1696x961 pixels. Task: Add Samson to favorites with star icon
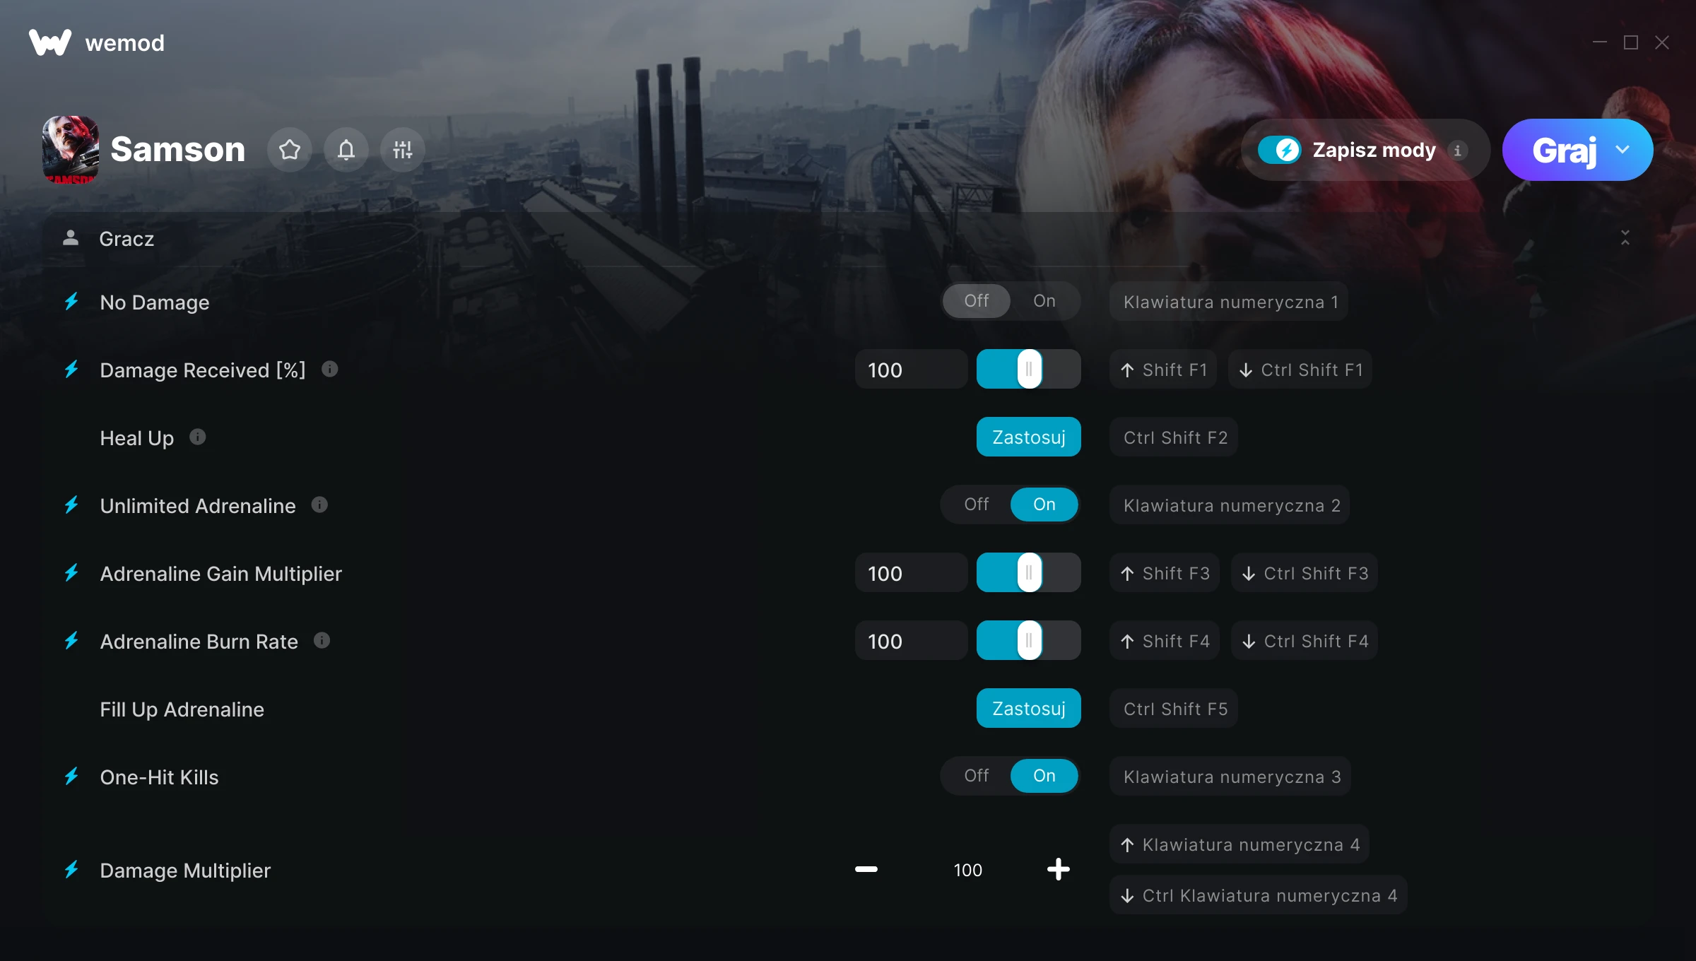pyautogui.click(x=290, y=150)
